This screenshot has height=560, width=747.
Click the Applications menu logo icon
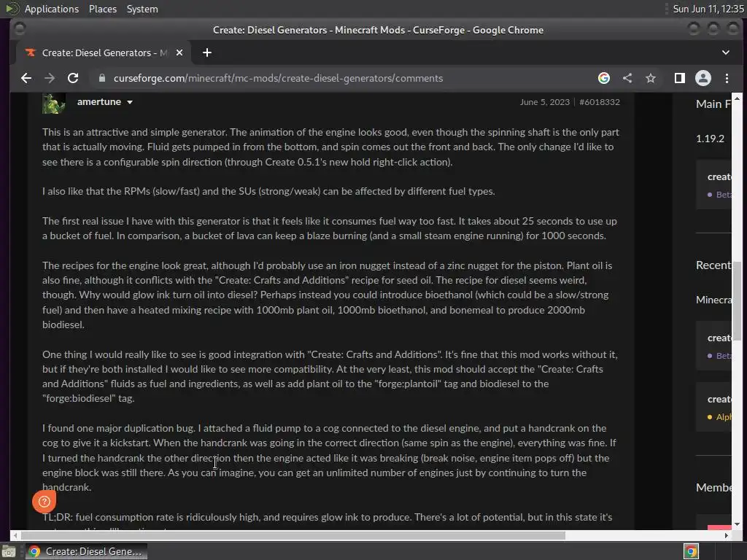coord(12,9)
